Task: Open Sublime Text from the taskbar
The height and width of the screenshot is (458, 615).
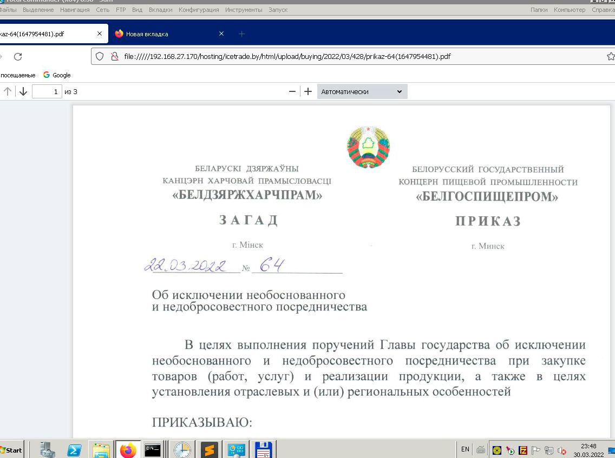Action: [x=209, y=450]
